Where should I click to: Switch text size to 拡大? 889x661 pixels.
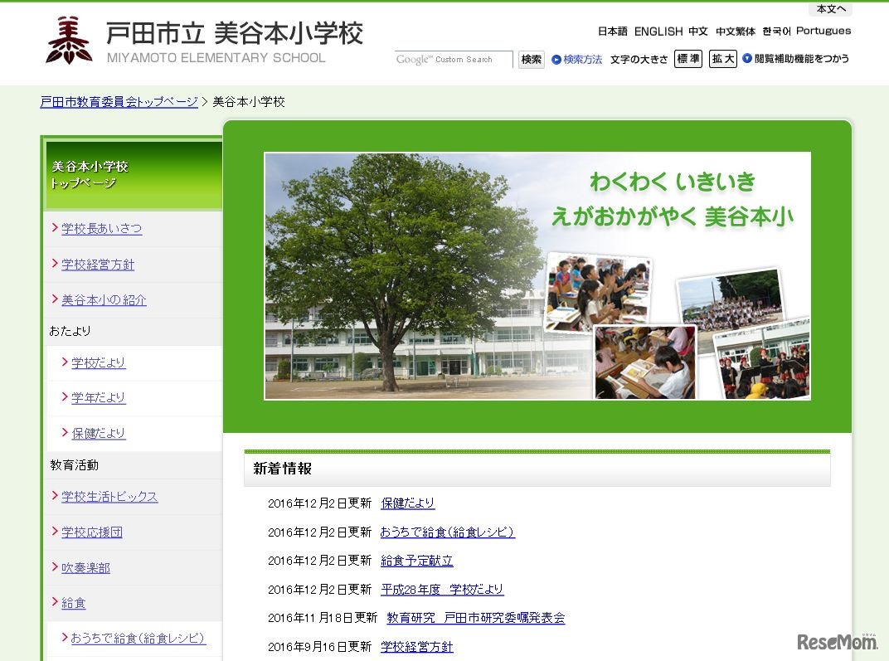pyautogui.click(x=722, y=59)
